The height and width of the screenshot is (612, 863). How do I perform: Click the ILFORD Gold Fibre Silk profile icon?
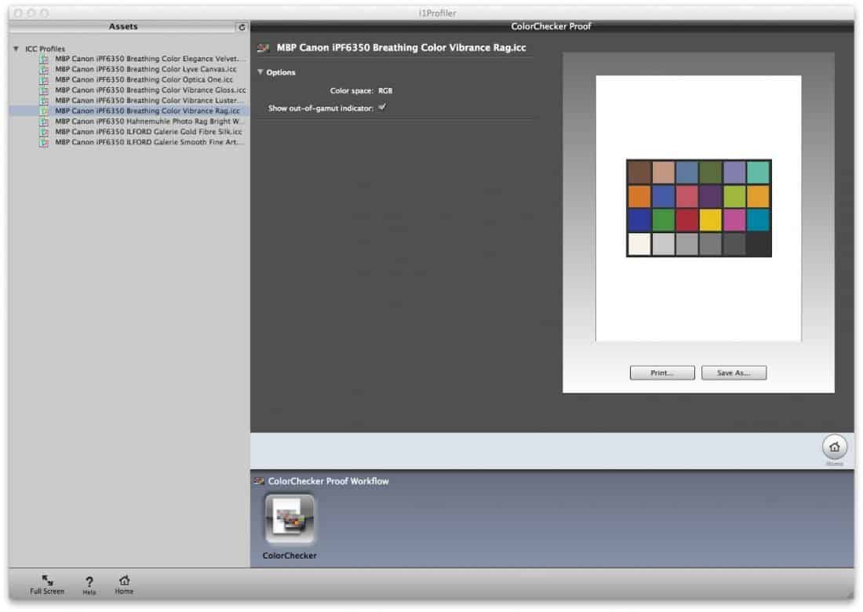(45, 133)
